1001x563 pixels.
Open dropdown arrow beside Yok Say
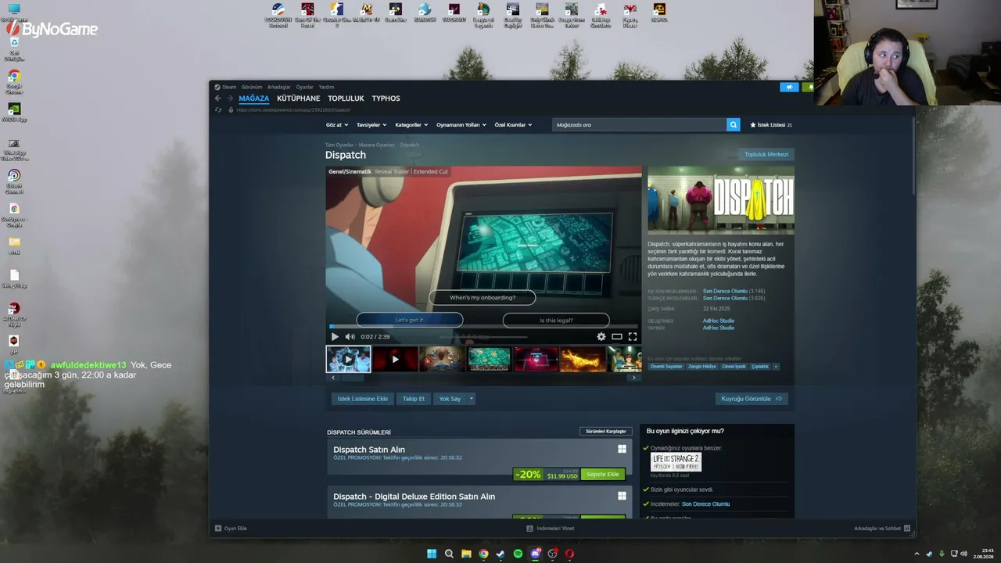(471, 399)
